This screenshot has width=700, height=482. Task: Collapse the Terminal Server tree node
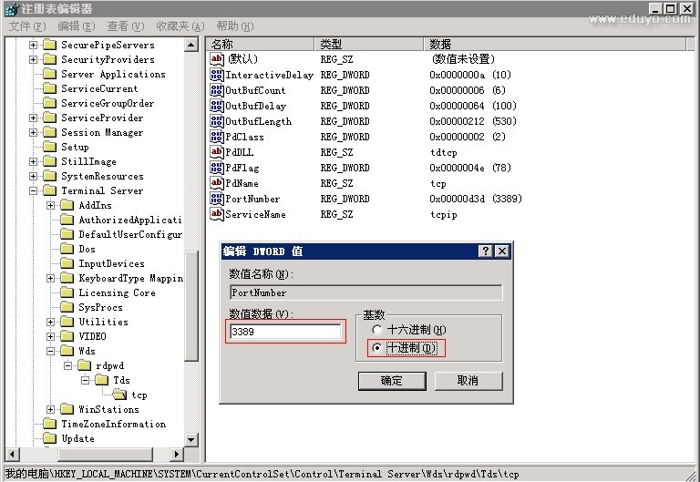click(34, 190)
